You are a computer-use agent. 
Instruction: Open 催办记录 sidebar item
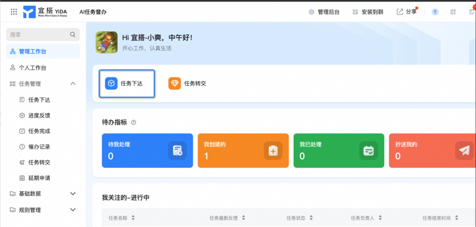pos(39,147)
